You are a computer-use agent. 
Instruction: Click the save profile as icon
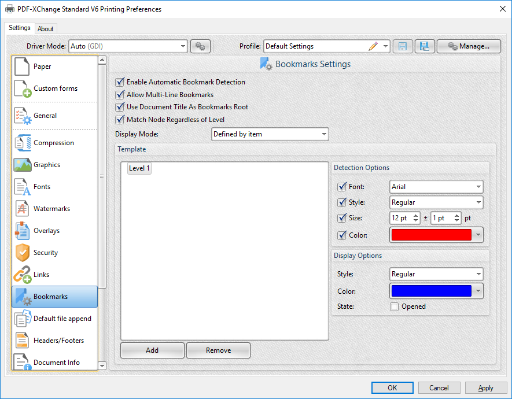pos(425,46)
